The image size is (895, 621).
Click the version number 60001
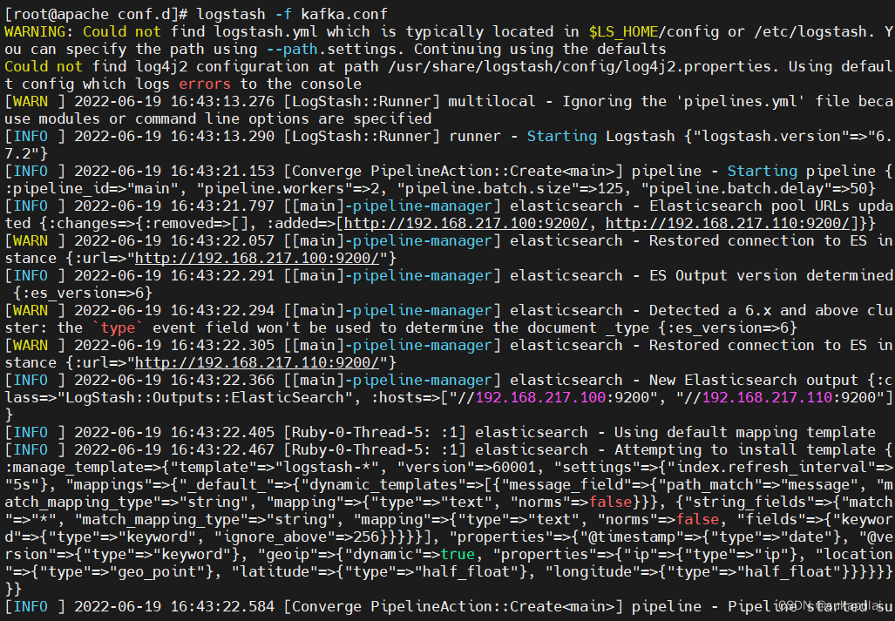(x=513, y=467)
